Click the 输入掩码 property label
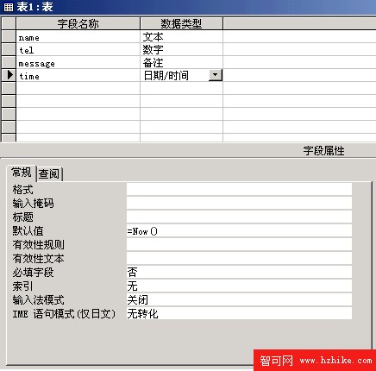The height and width of the screenshot is (371, 376). click(33, 203)
